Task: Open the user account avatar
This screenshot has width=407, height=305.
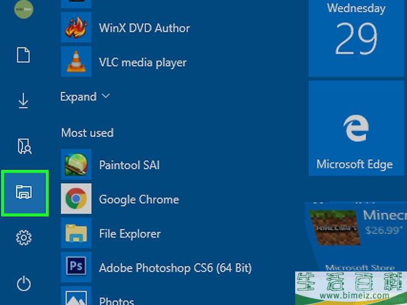Action: 23,9
